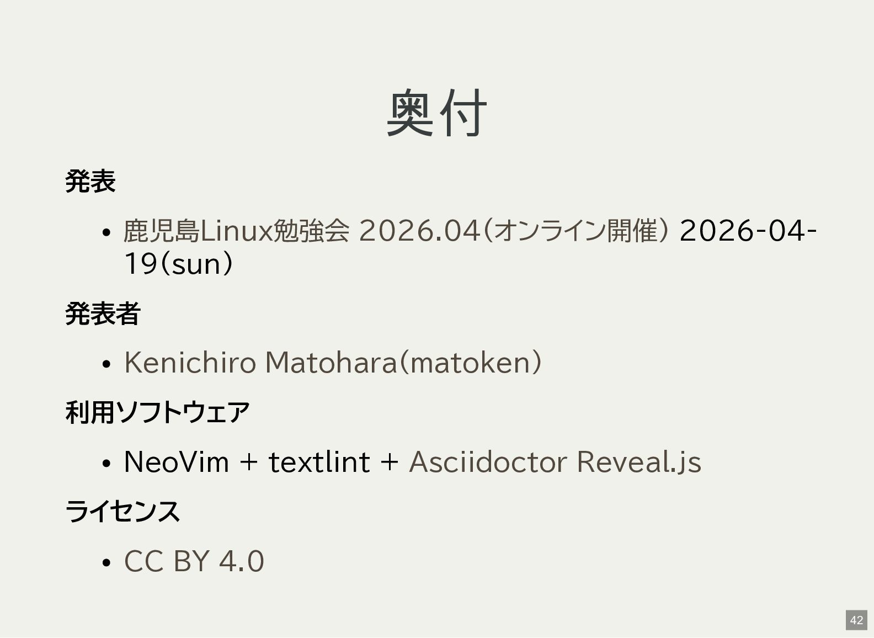Click the 利用ソフトウェア heading
The width and height of the screenshot is (874, 638).
click(x=157, y=412)
